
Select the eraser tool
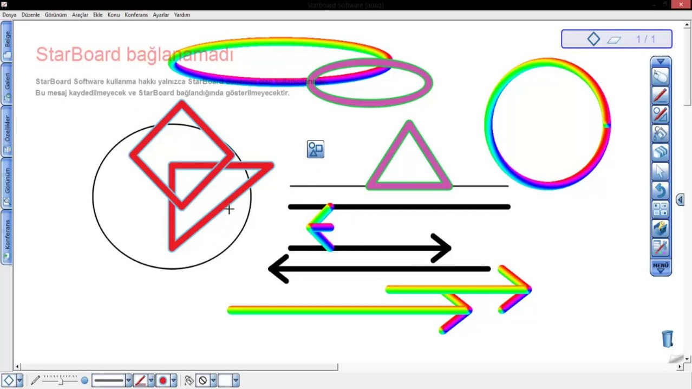pyautogui.click(x=661, y=152)
